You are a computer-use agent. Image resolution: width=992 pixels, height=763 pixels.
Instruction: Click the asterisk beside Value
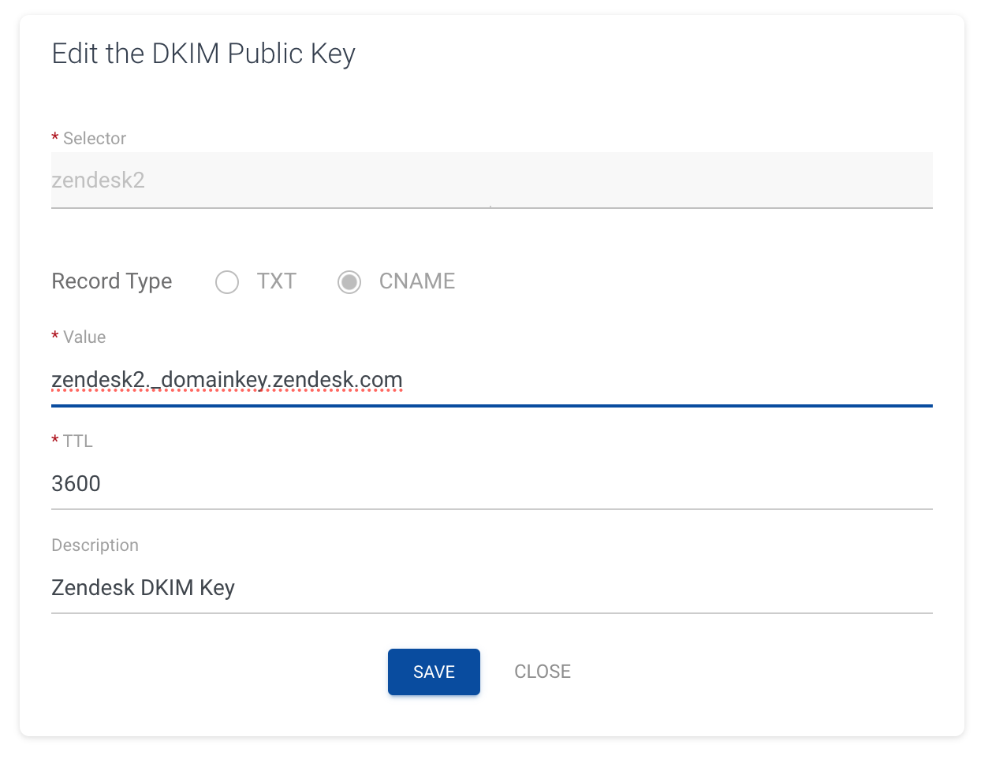click(x=55, y=337)
